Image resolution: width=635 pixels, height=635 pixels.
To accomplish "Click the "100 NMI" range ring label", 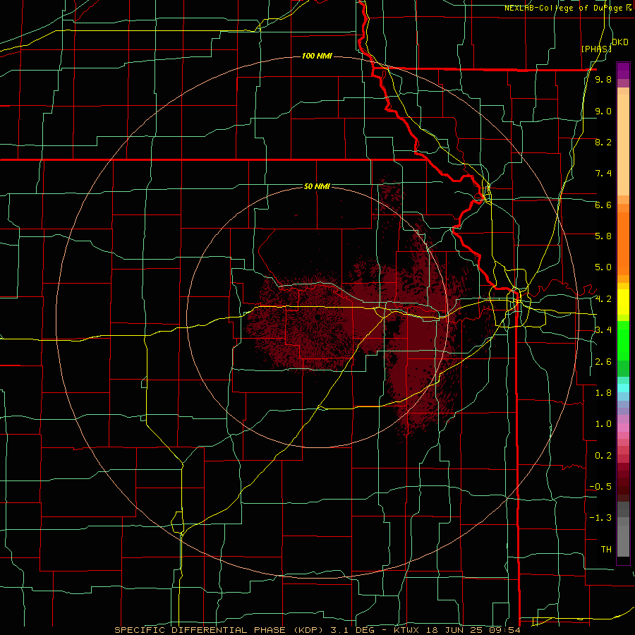I will (x=317, y=56).
